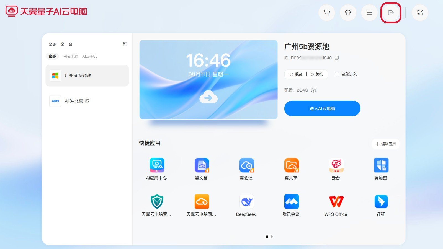Click the 配置: 2C4G text
The height and width of the screenshot is (249, 443).
pyautogui.click(x=296, y=90)
